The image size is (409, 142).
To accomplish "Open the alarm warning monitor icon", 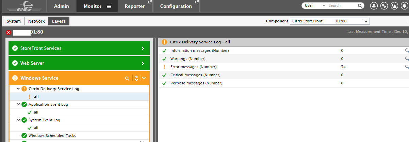I will tap(394, 6).
